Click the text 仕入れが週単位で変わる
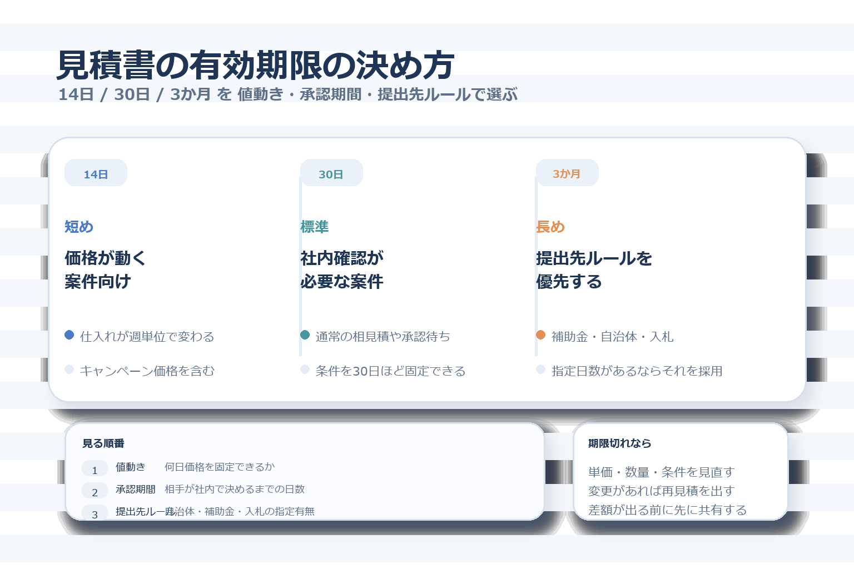 tap(147, 337)
